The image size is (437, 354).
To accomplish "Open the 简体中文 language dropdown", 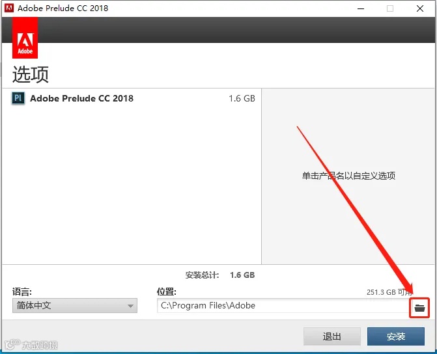I will [75, 306].
